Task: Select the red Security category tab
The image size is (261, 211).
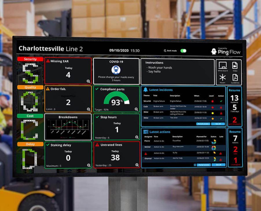Action: point(30,59)
